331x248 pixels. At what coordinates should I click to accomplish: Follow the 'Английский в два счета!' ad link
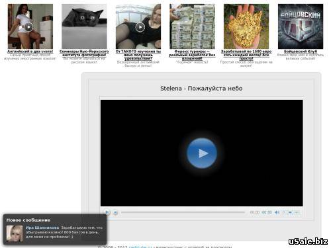click(x=30, y=52)
